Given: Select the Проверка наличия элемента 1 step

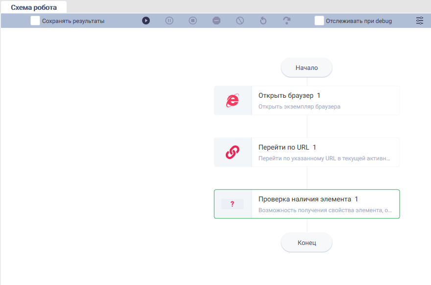Looking at the screenshot, I should tap(307, 204).
